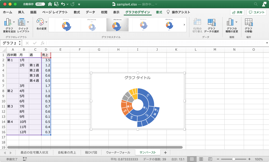Click the formula confirm checkmark icon
Screen dimensions: 269x162
35,43
